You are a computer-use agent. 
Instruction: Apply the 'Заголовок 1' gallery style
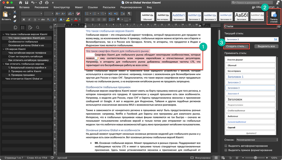tap(179, 17)
